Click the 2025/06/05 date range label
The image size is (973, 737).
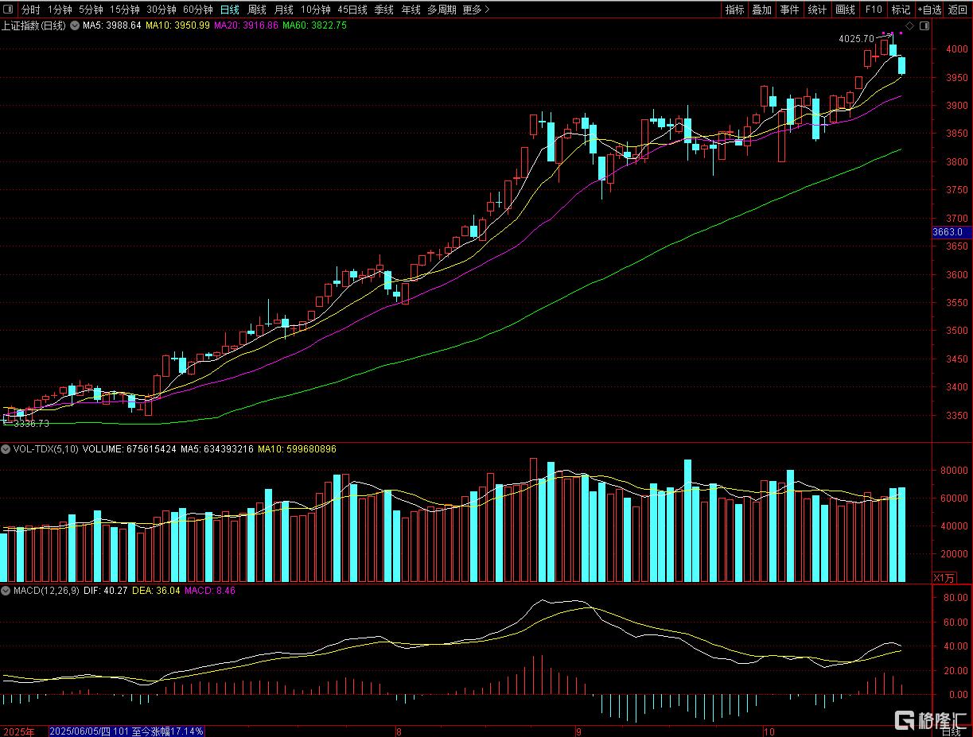tap(126, 731)
